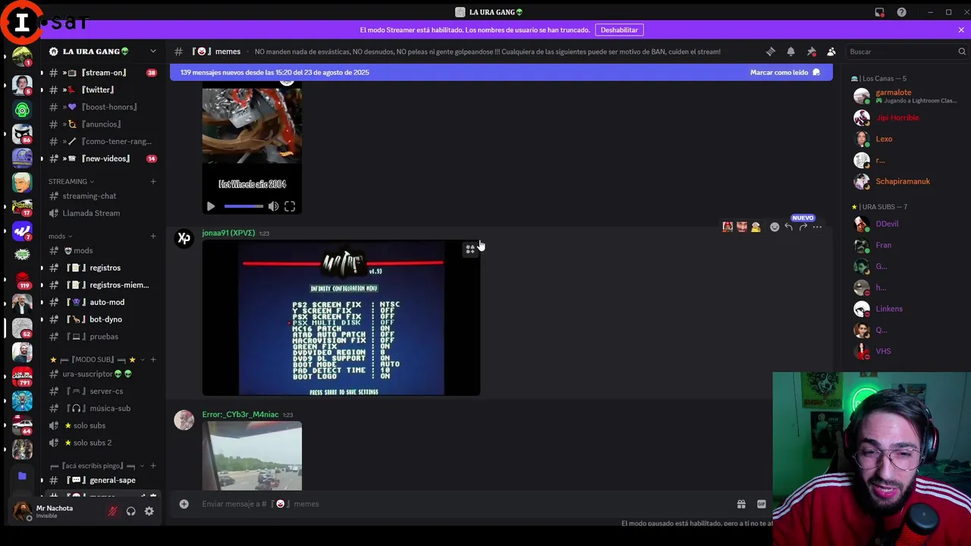
Task: Open the inbox icon in title bar
Action: point(879,12)
